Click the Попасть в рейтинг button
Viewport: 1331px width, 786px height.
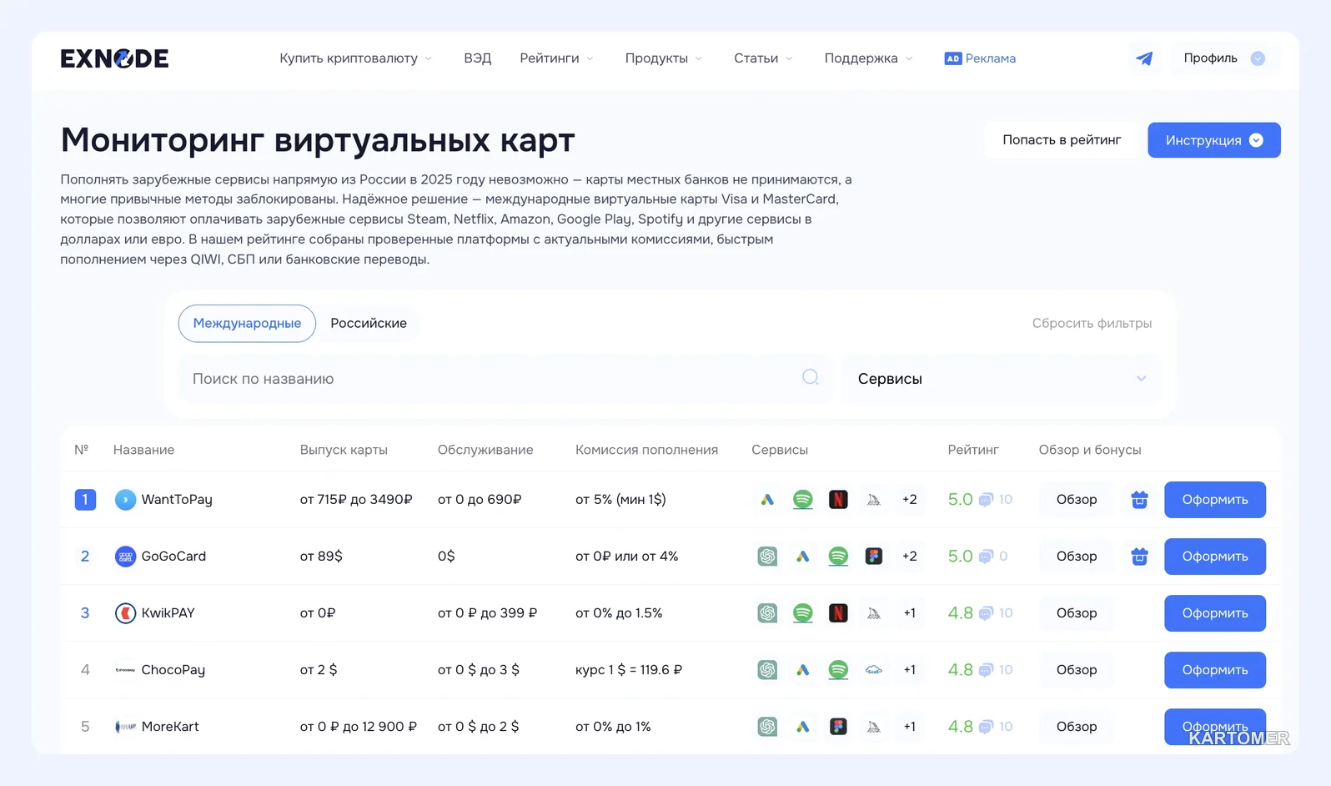click(1062, 140)
